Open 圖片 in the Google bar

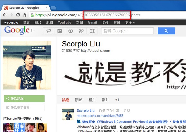[x=38, y=22]
